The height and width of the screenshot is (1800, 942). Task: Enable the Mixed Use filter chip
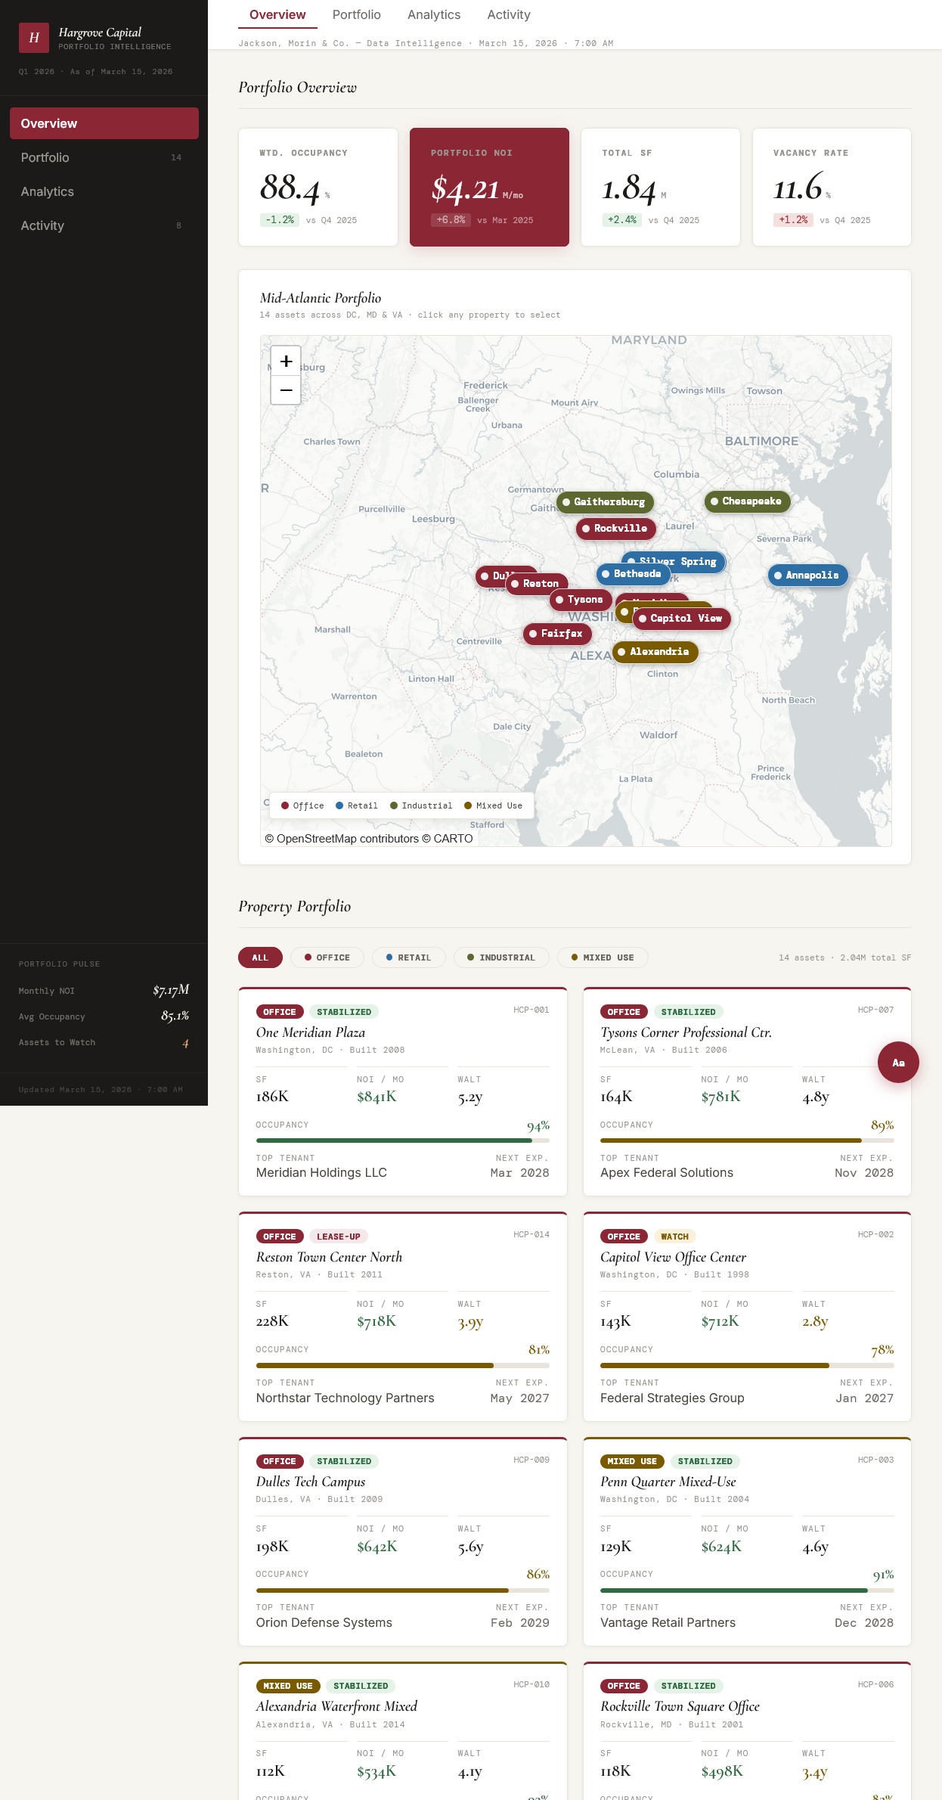pos(603,957)
